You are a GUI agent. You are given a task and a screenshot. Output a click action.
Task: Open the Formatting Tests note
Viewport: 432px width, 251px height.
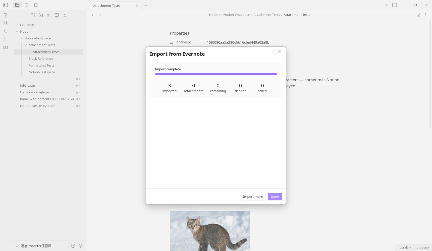[x=41, y=65]
